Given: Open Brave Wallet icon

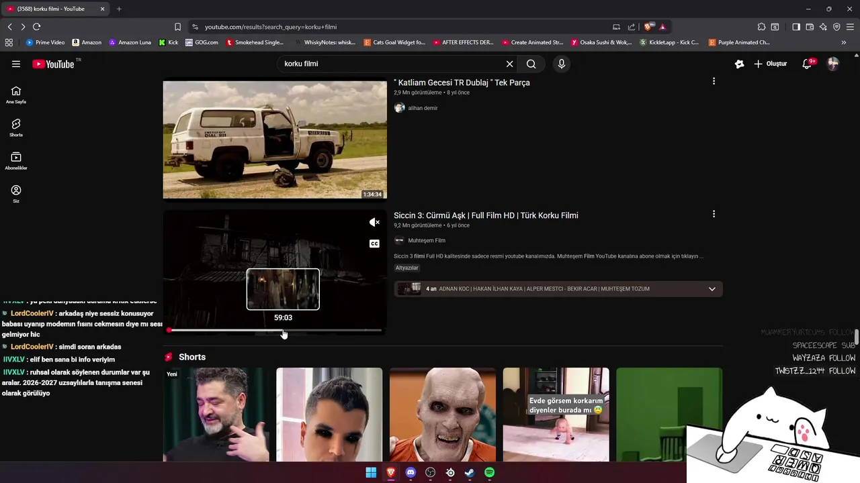Looking at the screenshot, I should click(810, 27).
